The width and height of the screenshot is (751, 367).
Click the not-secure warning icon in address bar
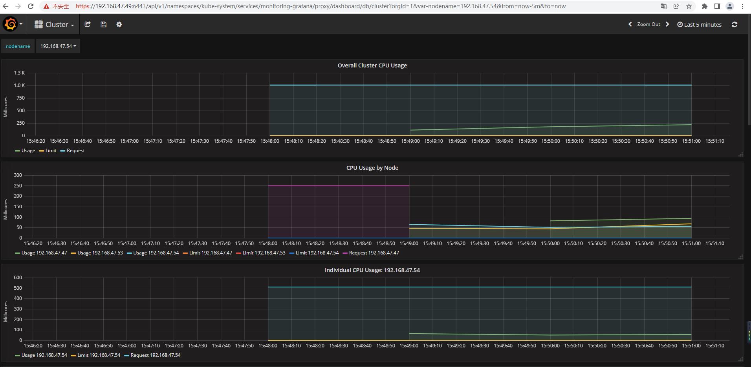pos(46,6)
